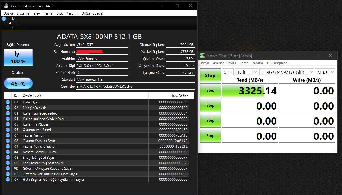Click the Öznitelik Adı column header
This screenshot has height=195, width=342.
tap(85, 96)
